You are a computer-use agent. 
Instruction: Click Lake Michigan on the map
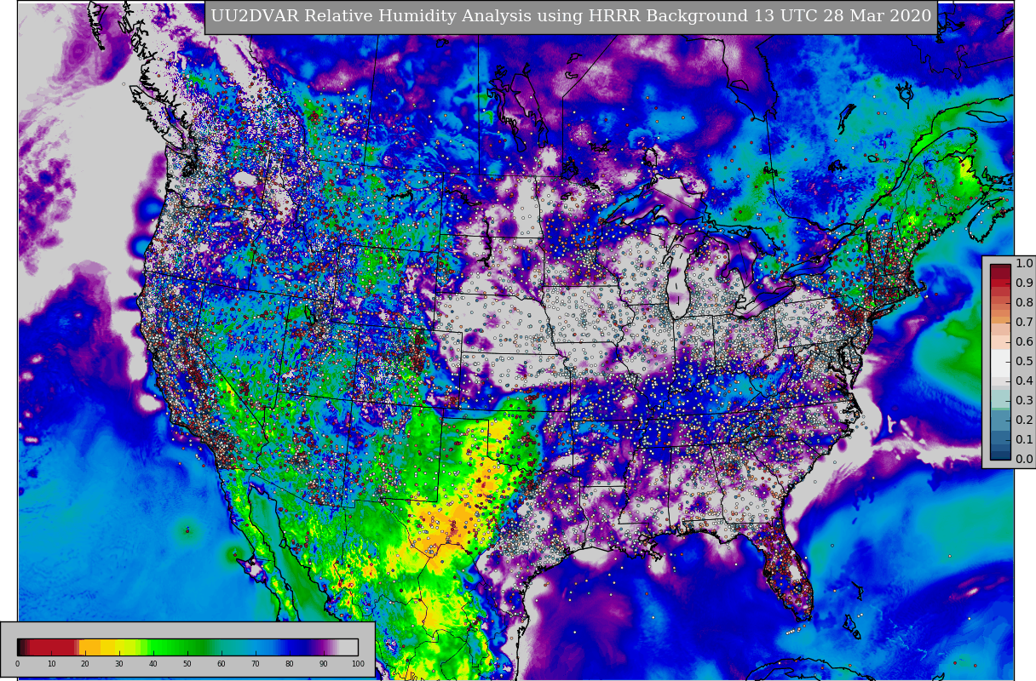click(x=679, y=274)
